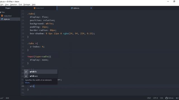This screenshot has height=100, width=179.
Task: Click the property icon beside width suggestion
Action: pyautogui.click(x=26, y=72)
